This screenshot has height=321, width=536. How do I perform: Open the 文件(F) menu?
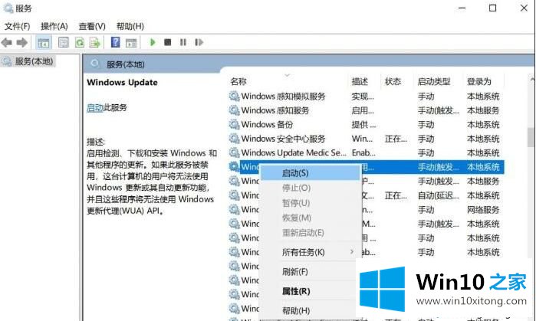[x=17, y=26]
